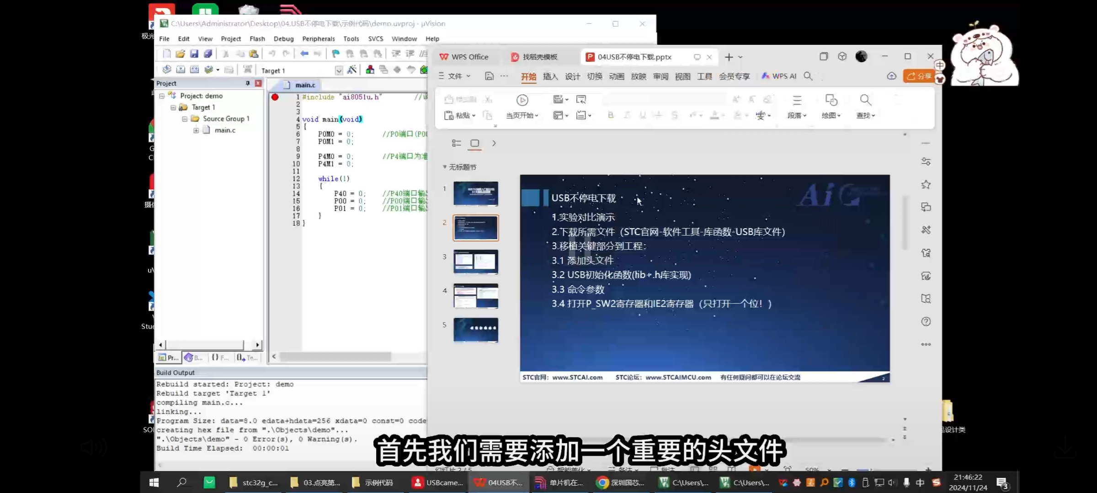
Task: Click the WPS user avatar icon
Action: pos(861,57)
